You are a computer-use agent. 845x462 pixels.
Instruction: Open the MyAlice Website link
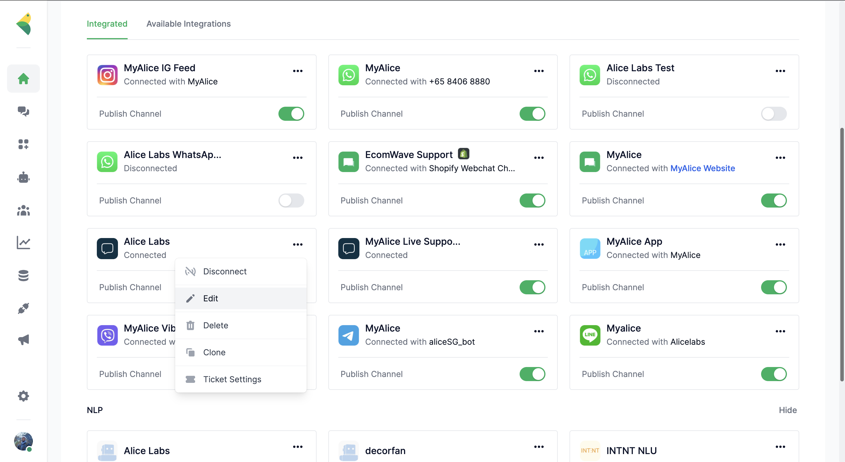(702, 169)
